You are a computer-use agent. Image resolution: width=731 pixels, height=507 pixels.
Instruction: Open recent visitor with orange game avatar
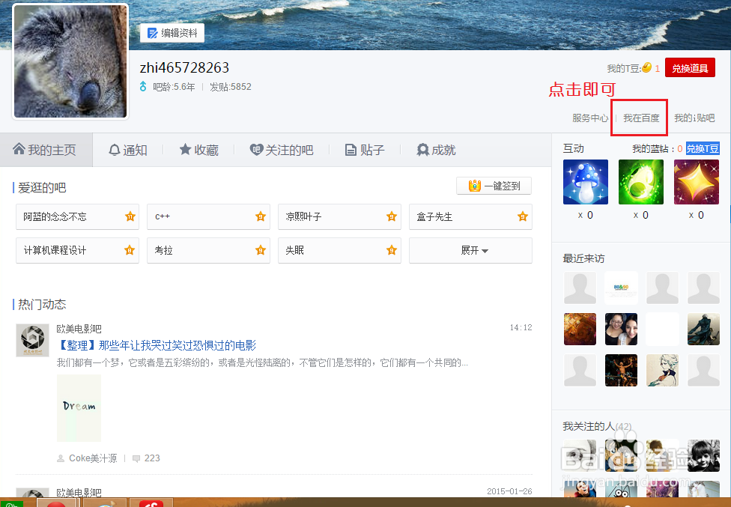(x=580, y=329)
